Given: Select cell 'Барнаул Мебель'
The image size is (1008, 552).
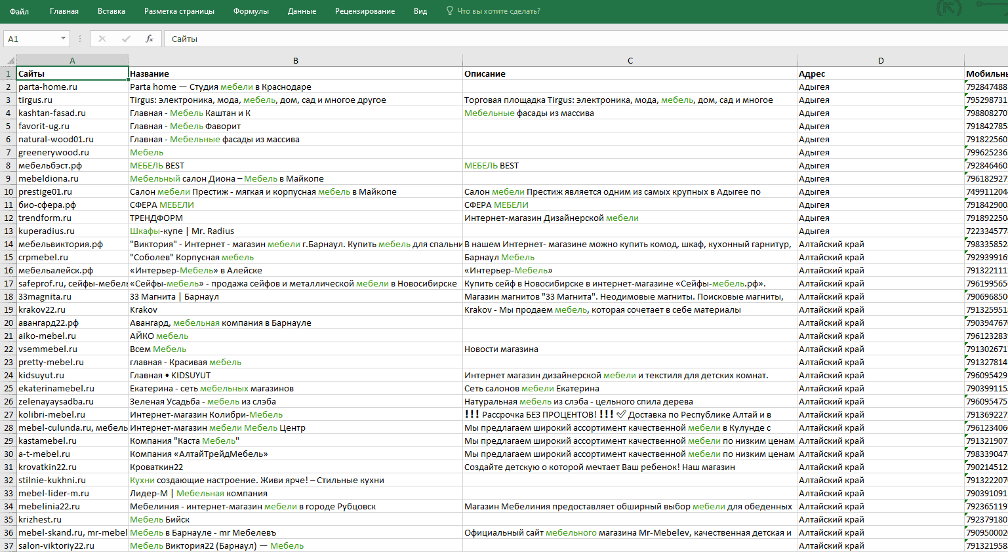Looking at the screenshot, I should [x=630, y=257].
